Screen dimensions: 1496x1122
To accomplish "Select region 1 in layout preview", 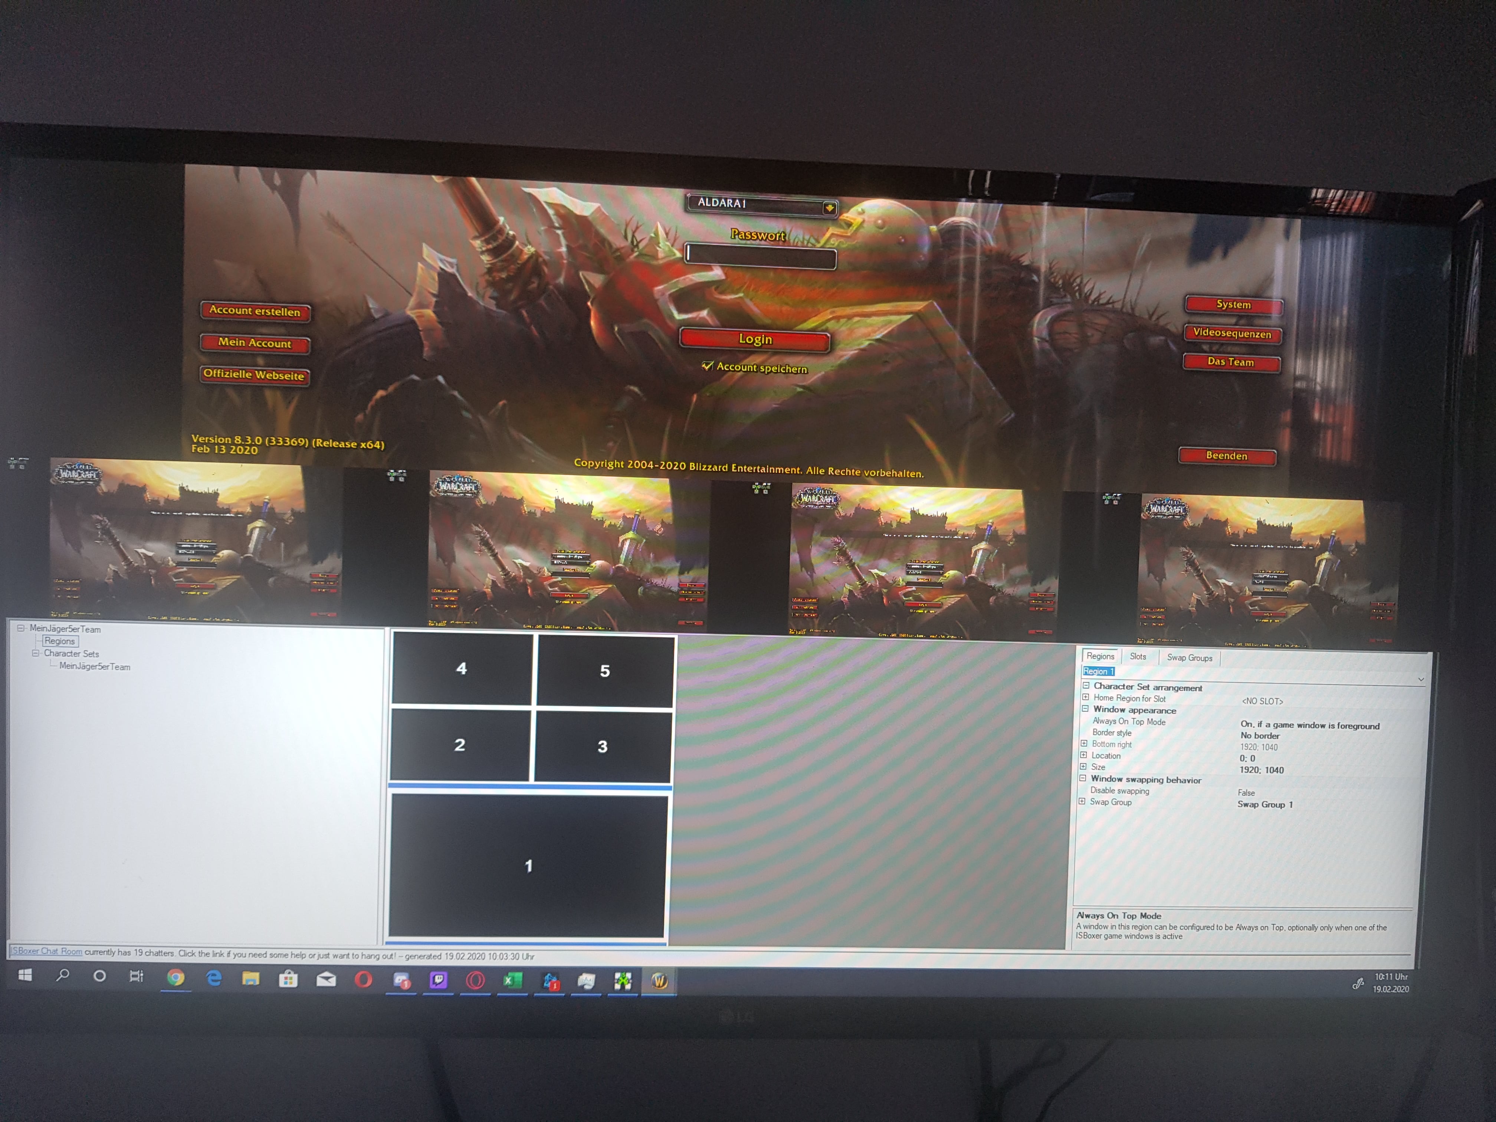I will pyautogui.click(x=528, y=866).
